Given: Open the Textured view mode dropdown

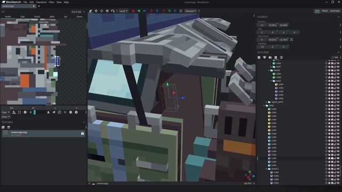Looking at the screenshot, I should (x=191, y=11).
